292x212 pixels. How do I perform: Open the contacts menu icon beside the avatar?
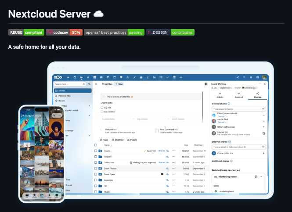[258, 77]
